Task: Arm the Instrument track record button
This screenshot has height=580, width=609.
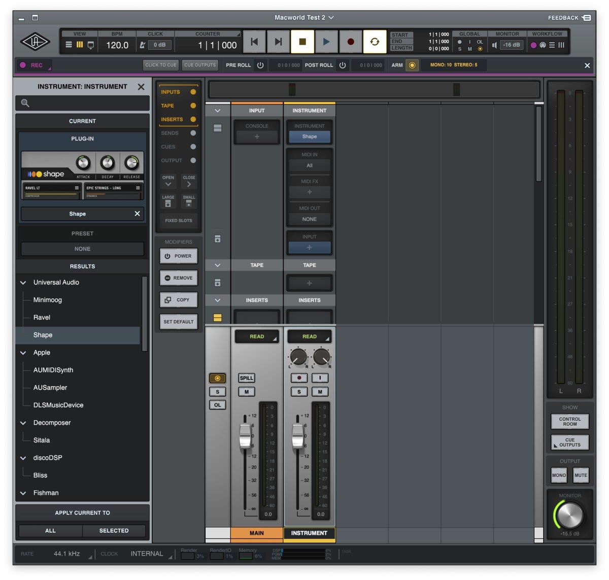Action: [299, 378]
